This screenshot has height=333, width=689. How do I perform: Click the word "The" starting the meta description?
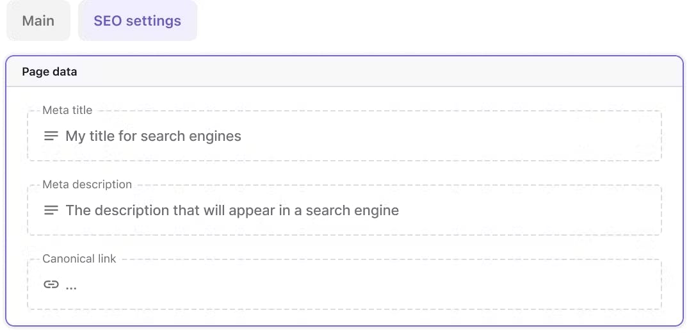point(78,211)
